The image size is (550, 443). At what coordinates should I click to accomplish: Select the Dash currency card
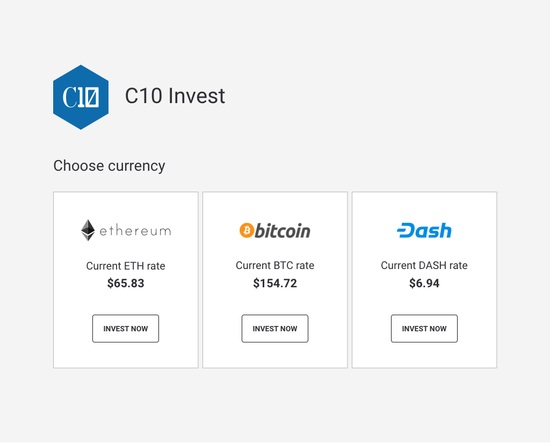point(424,280)
